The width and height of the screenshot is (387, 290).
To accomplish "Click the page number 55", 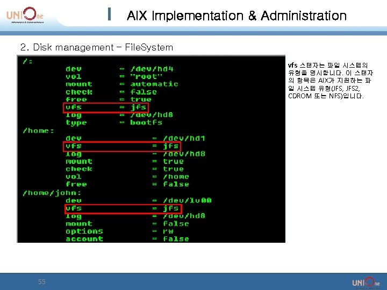I will 42,281.
